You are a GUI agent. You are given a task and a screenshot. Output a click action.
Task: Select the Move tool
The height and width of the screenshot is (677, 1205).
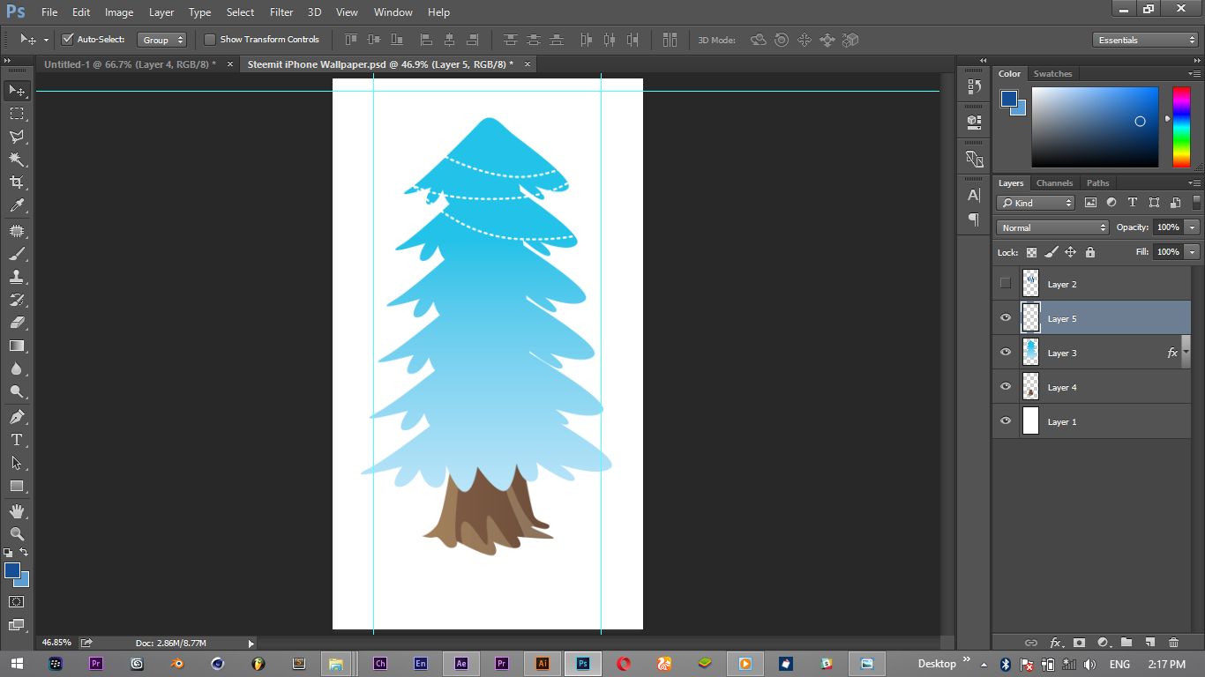(x=17, y=90)
